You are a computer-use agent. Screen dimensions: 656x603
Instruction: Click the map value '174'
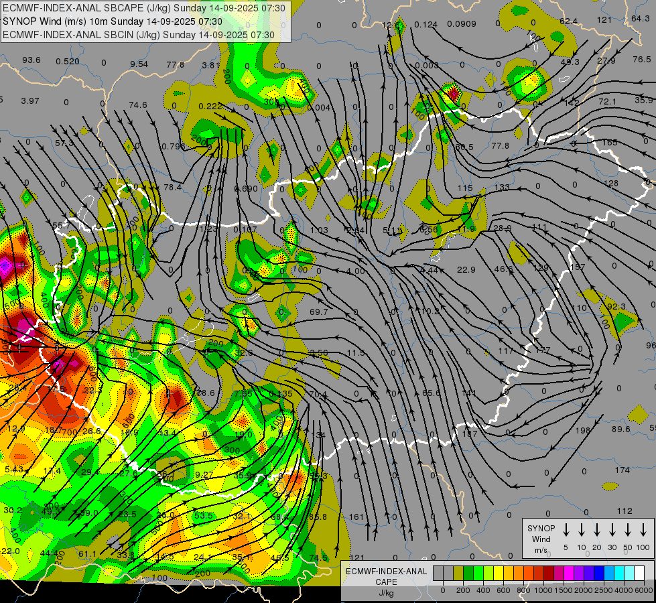coord(622,470)
